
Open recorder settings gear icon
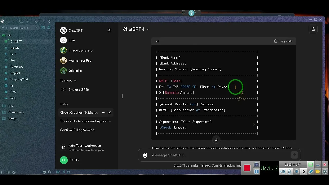pyautogui.click(x=325, y=172)
